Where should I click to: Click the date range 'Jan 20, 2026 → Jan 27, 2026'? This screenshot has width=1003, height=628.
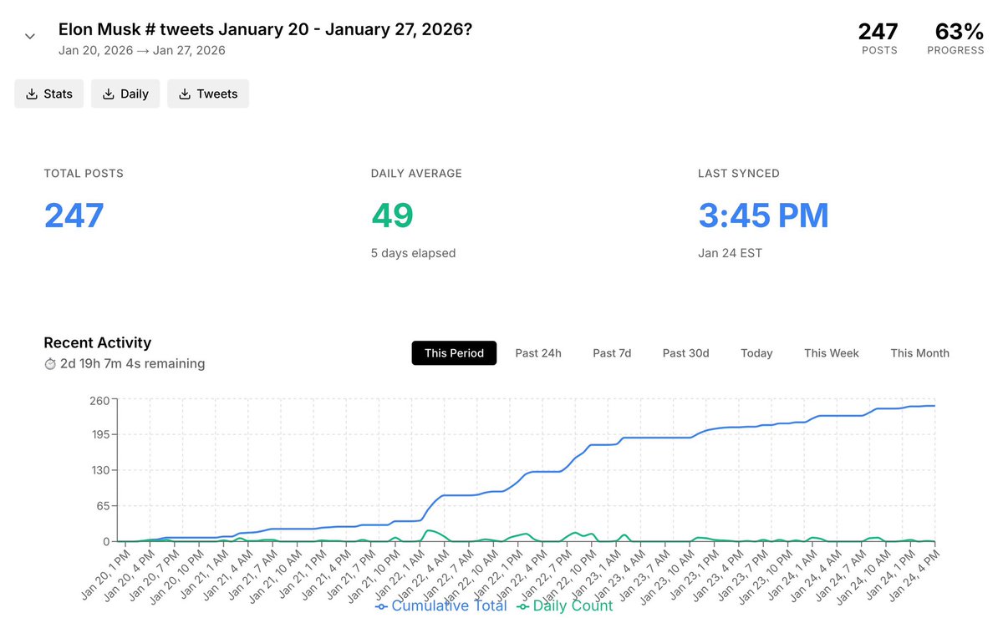pos(141,50)
